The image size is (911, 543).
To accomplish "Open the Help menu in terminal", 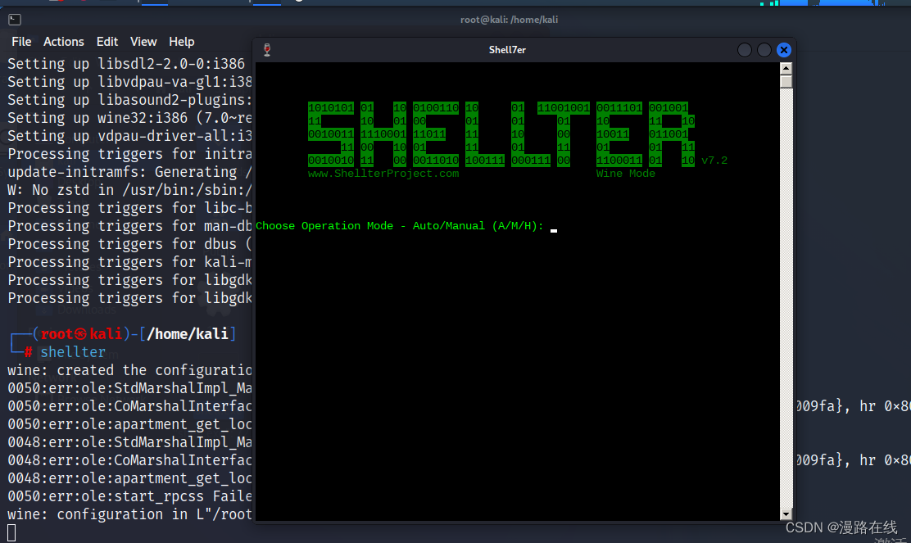I will coord(181,42).
